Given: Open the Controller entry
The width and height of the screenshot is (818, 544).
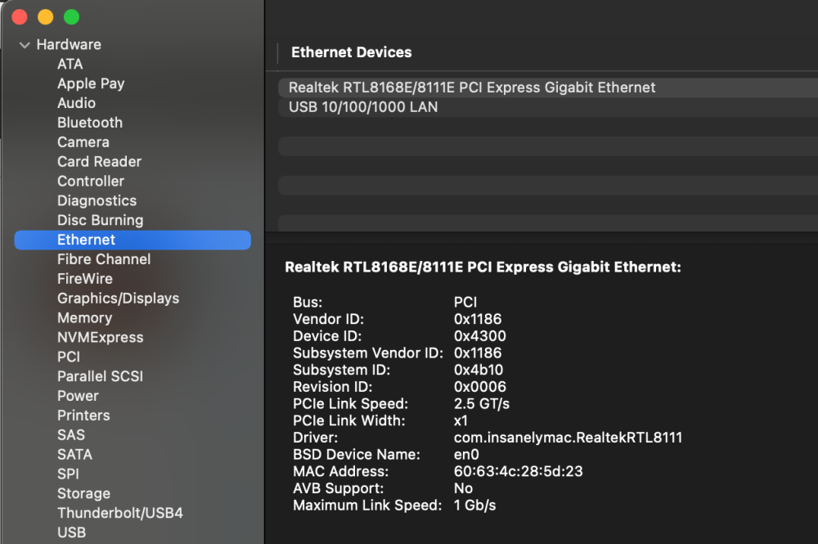Looking at the screenshot, I should click(x=91, y=181).
